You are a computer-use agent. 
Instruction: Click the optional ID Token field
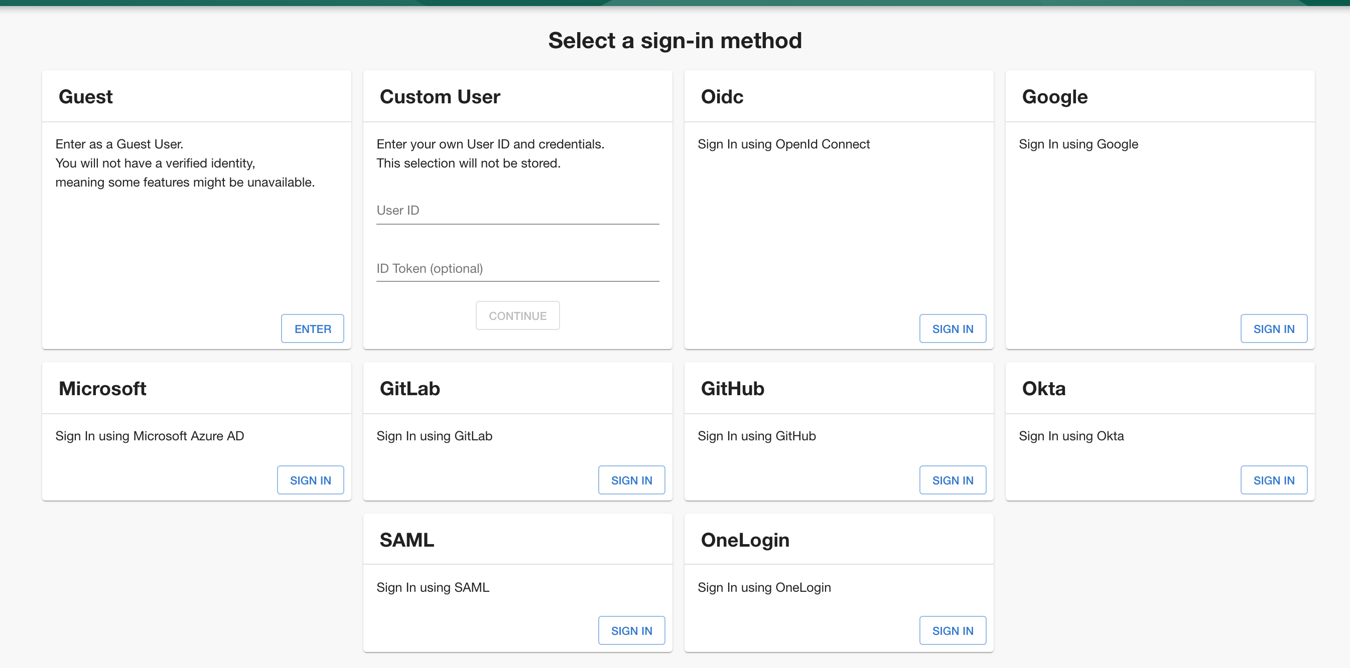517,269
